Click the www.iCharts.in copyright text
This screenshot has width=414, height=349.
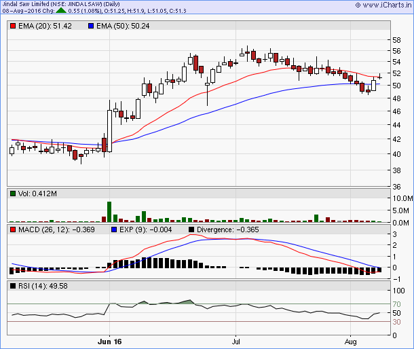click(383, 5)
